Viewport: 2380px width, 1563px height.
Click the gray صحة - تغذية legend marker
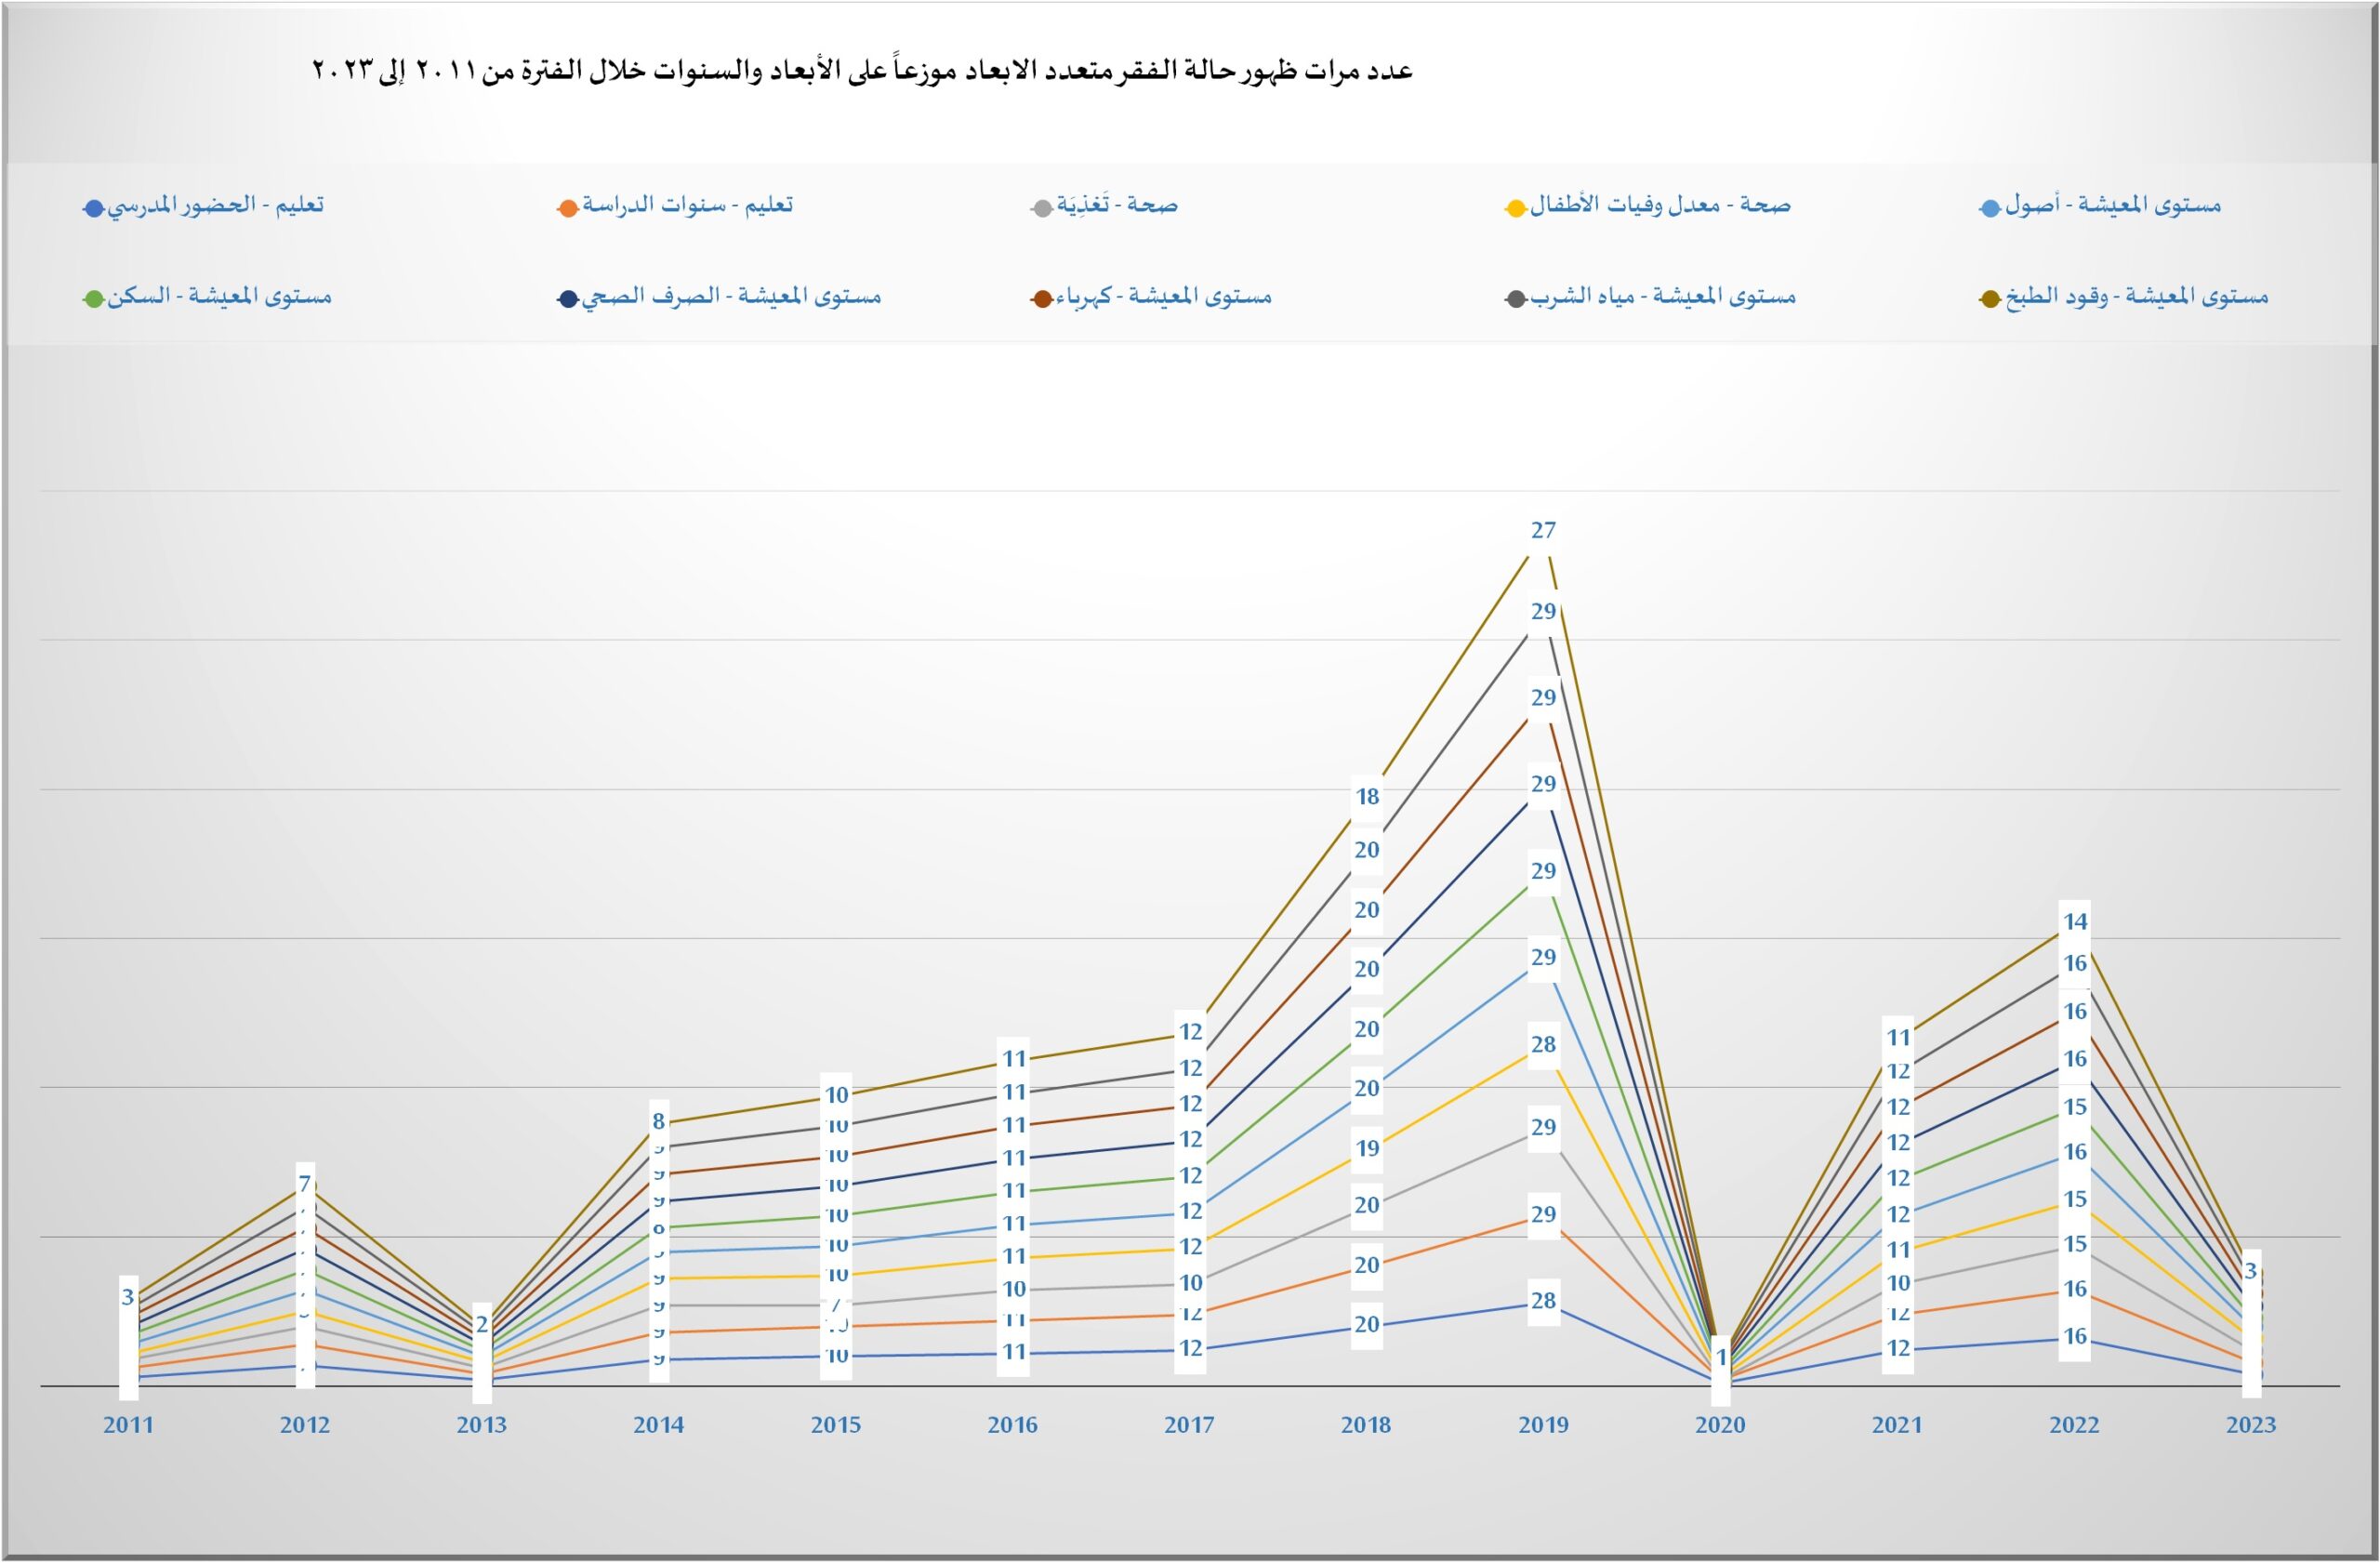click(1042, 210)
